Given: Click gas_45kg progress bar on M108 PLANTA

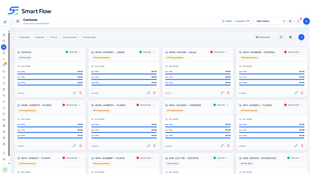Looking at the screenshot, I should (50, 138).
